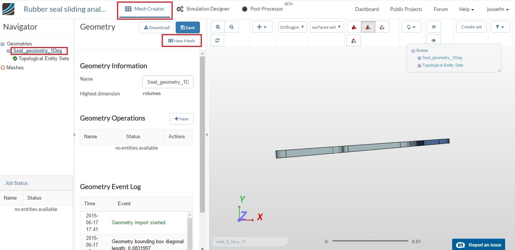Click the Geometry panel vertical scrollbar
515x250 pixels.
click(202, 134)
